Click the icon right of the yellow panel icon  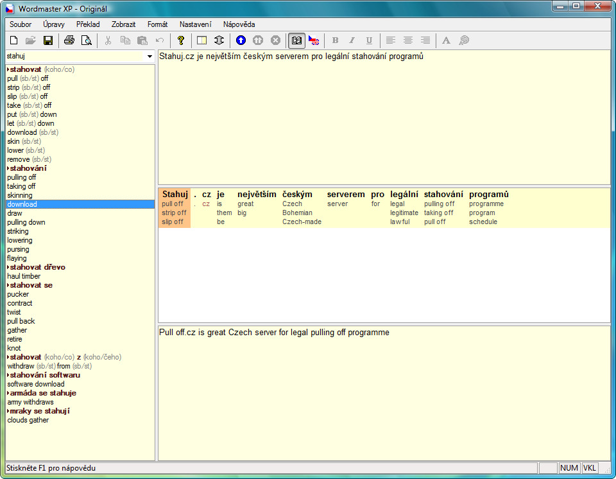tap(219, 40)
